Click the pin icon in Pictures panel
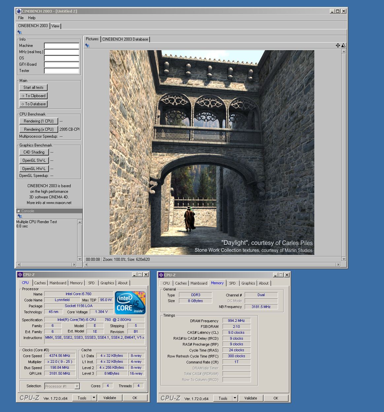The width and height of the screenshot is (384, 412). 87,46
